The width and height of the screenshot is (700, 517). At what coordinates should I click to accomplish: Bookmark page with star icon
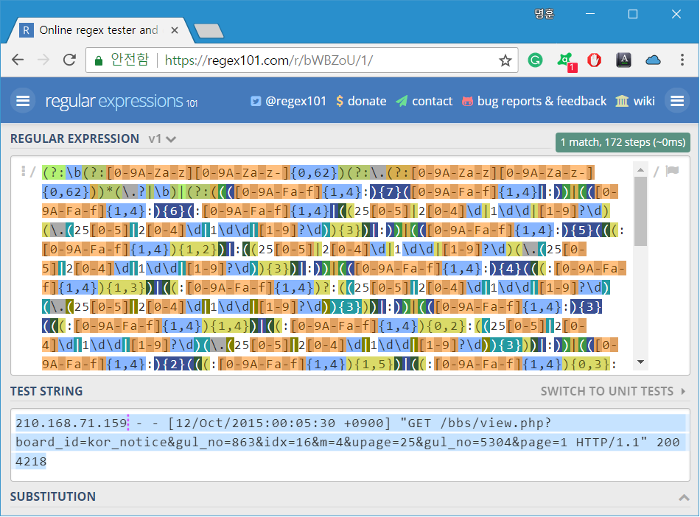coord(505,60)
